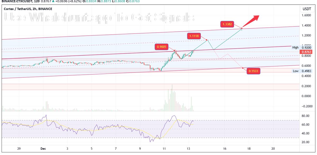Click the 11 date on time axis

coord(164,148)
